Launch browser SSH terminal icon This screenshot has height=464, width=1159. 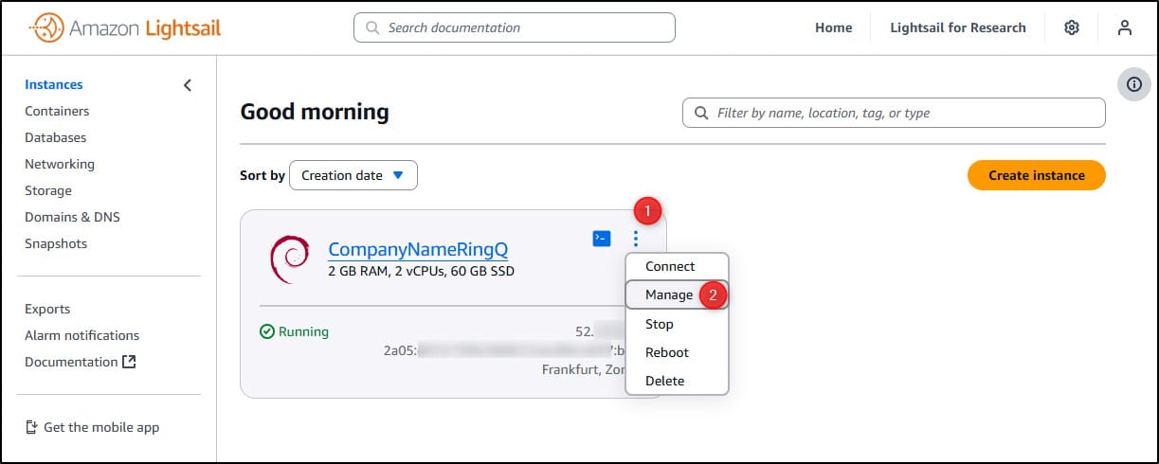click(x=602, y=239)
